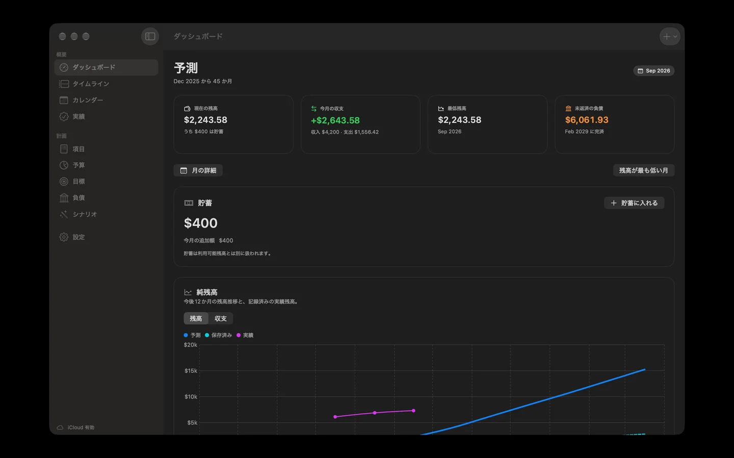The width and height of the screenshot is (734, 458).
Task: Click the 目標 target icon
Action: click(x=64, y=182)
